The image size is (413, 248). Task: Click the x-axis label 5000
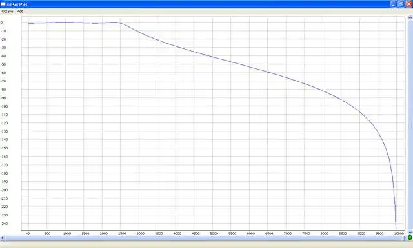coord(214,234)
